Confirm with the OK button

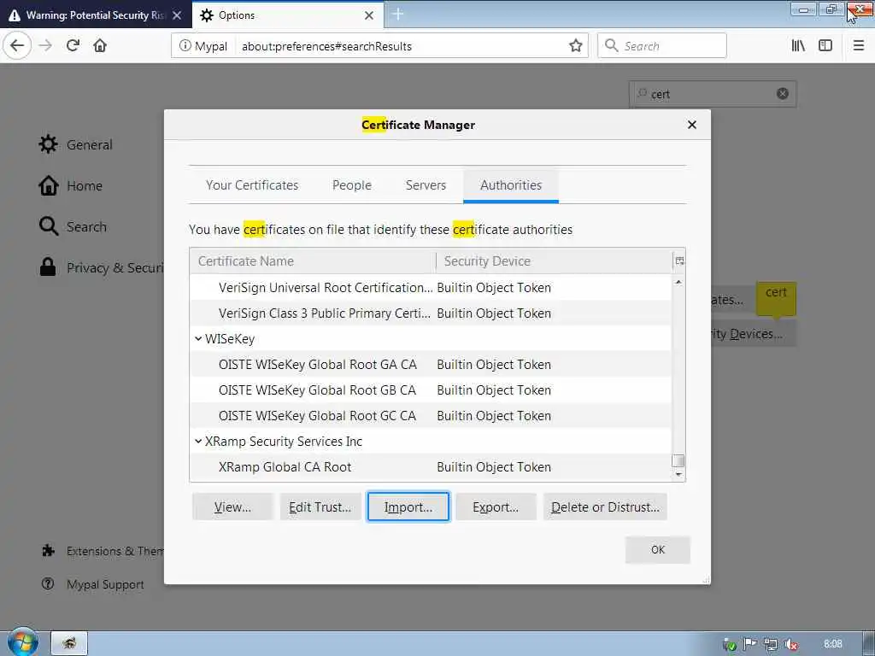point(657,550)
